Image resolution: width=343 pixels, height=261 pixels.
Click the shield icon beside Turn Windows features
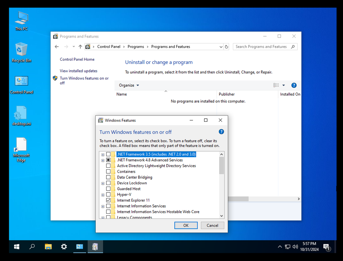tap(55, 78)
